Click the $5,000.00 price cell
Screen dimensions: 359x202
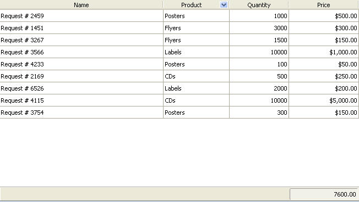point(324,100)
